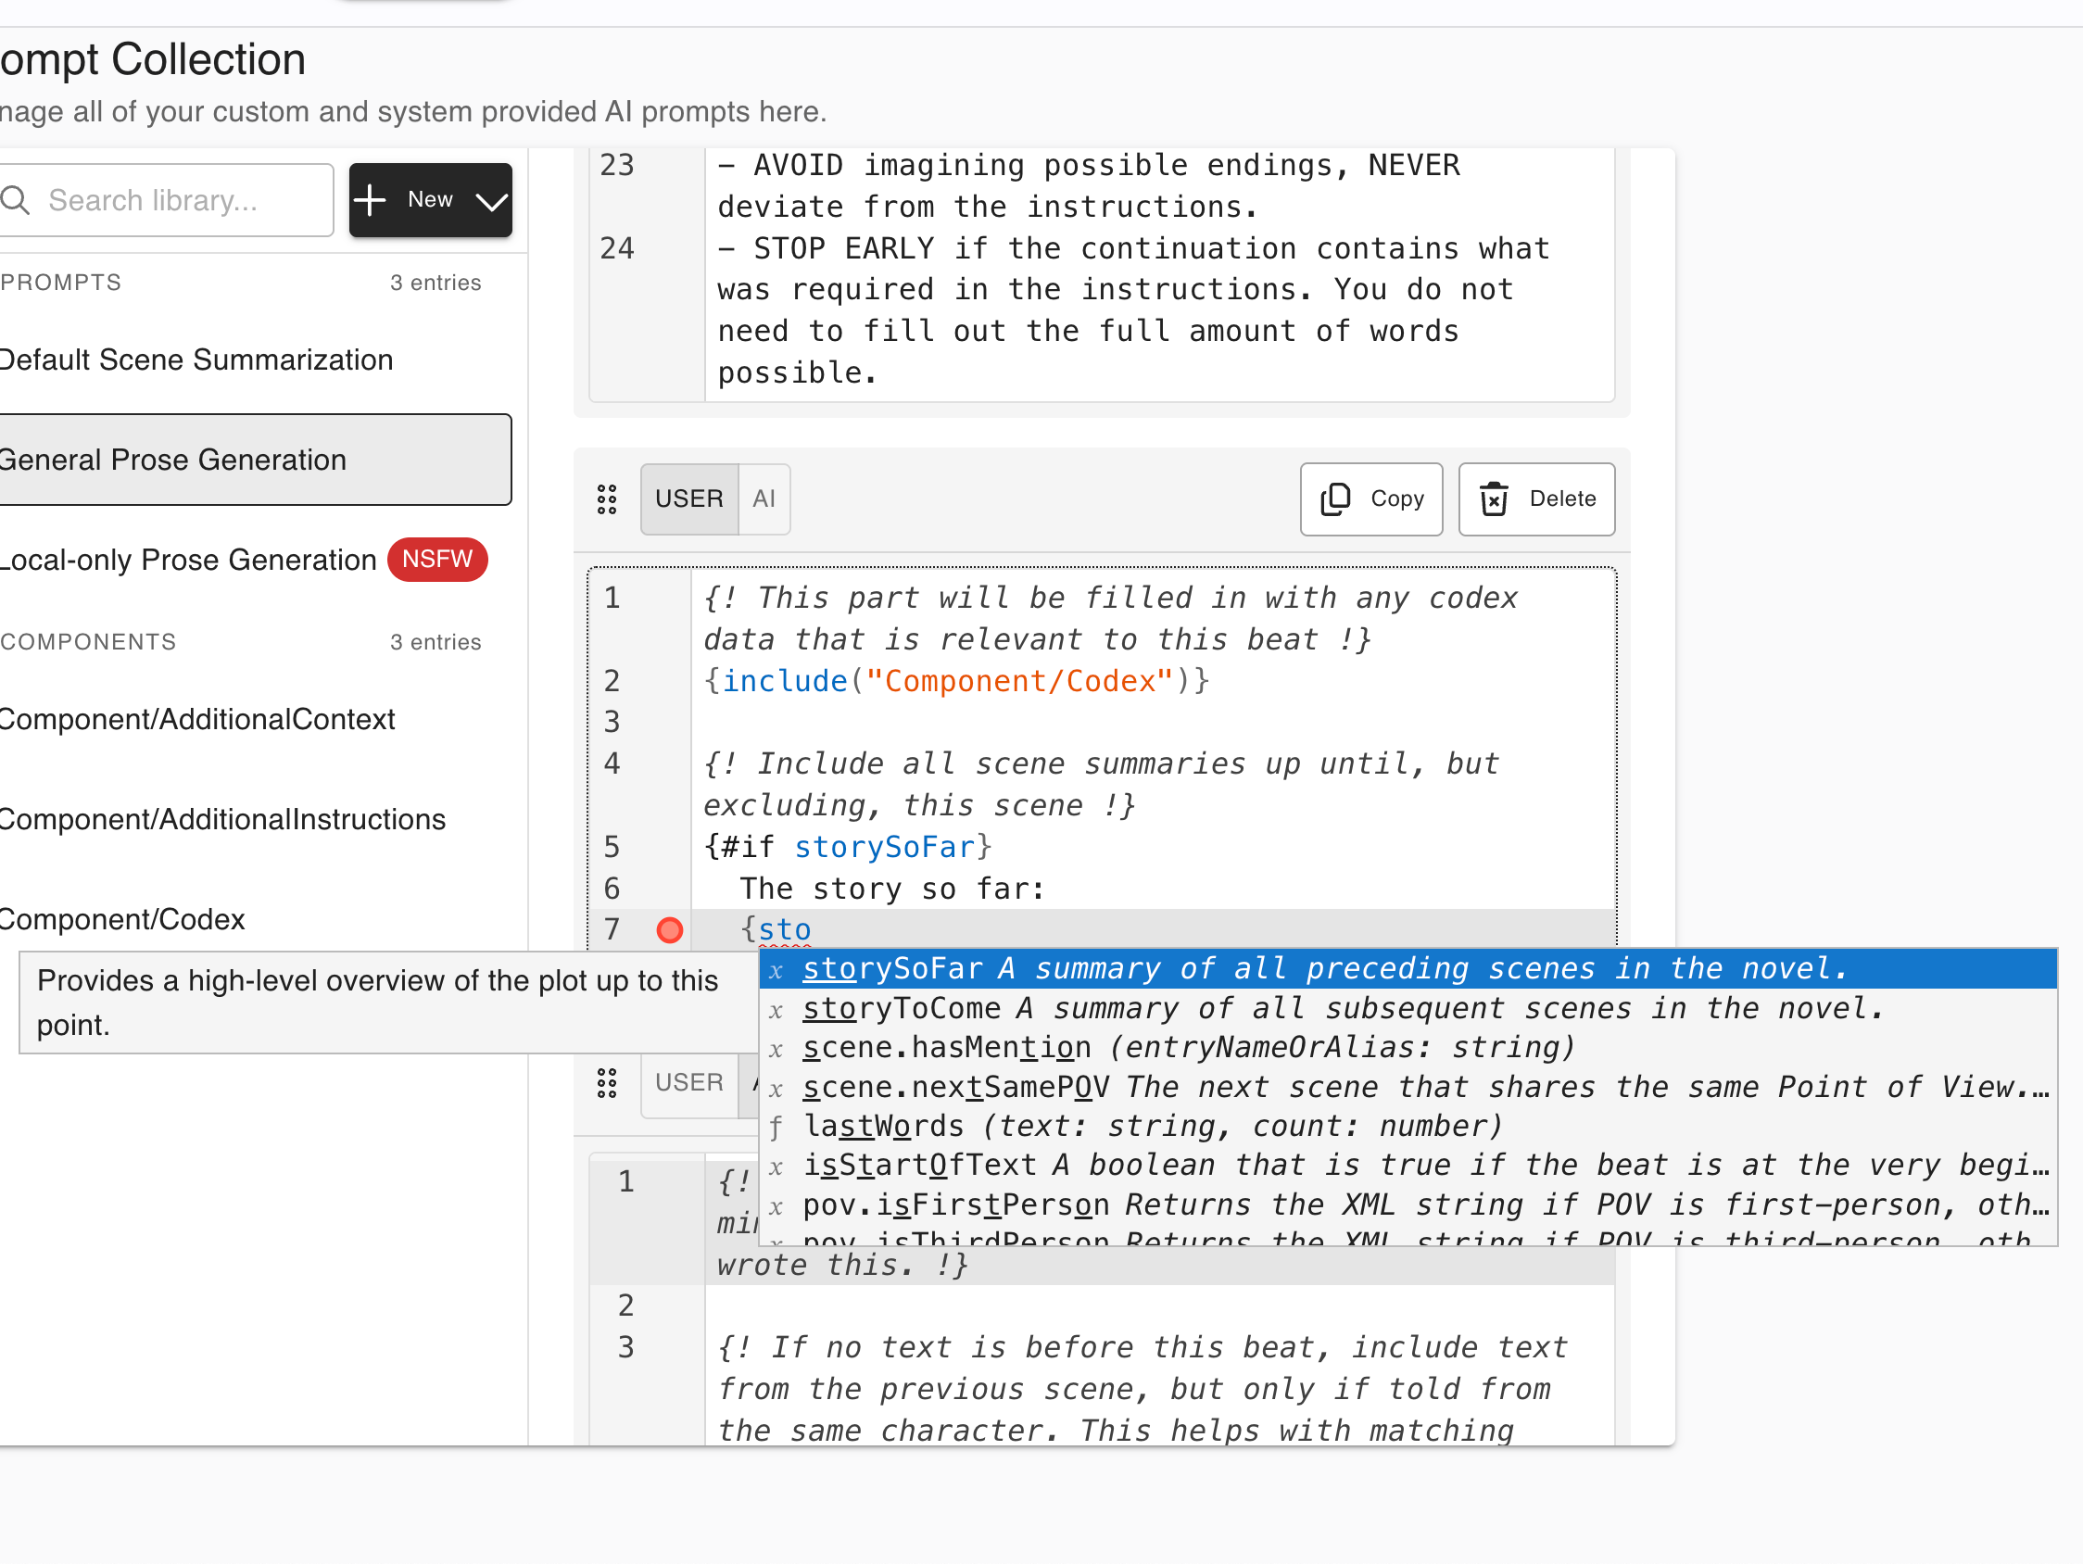Click the red breakpoint marker on line 7
2083x1564 pixels.
[670, 930]
